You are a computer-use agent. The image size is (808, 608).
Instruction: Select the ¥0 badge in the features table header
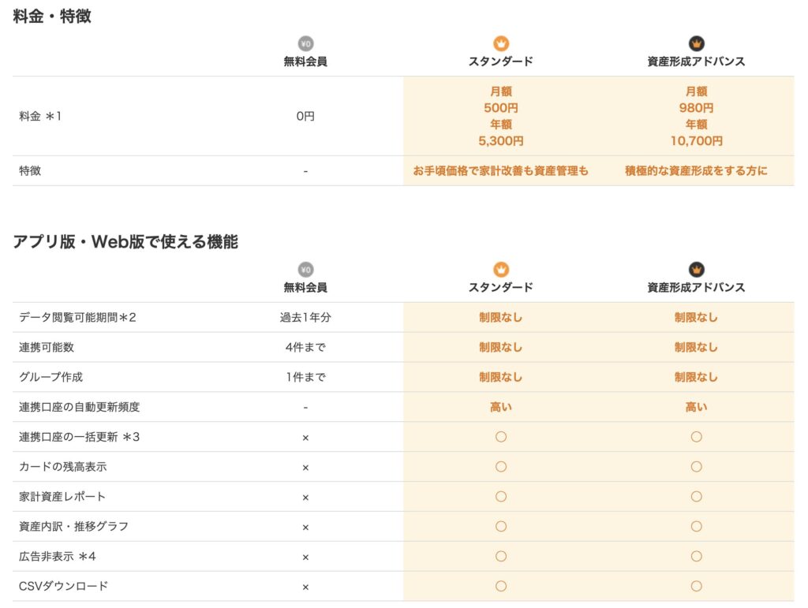[306, 268]
